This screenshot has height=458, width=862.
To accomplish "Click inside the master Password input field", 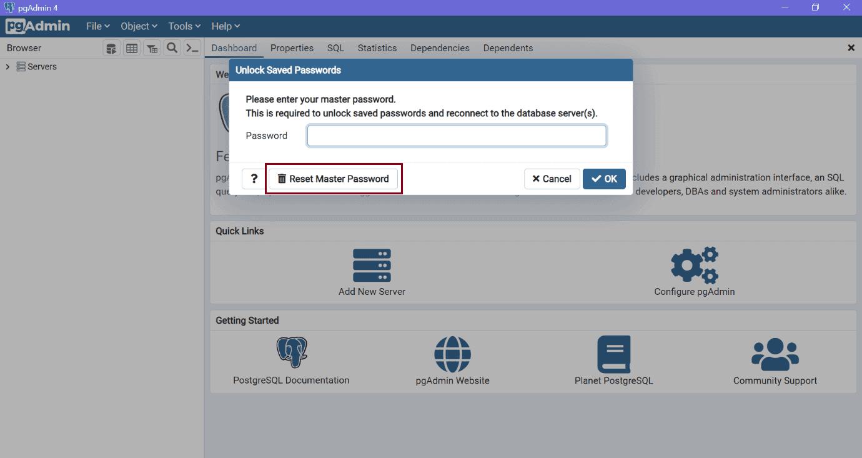I will [457, 135].
